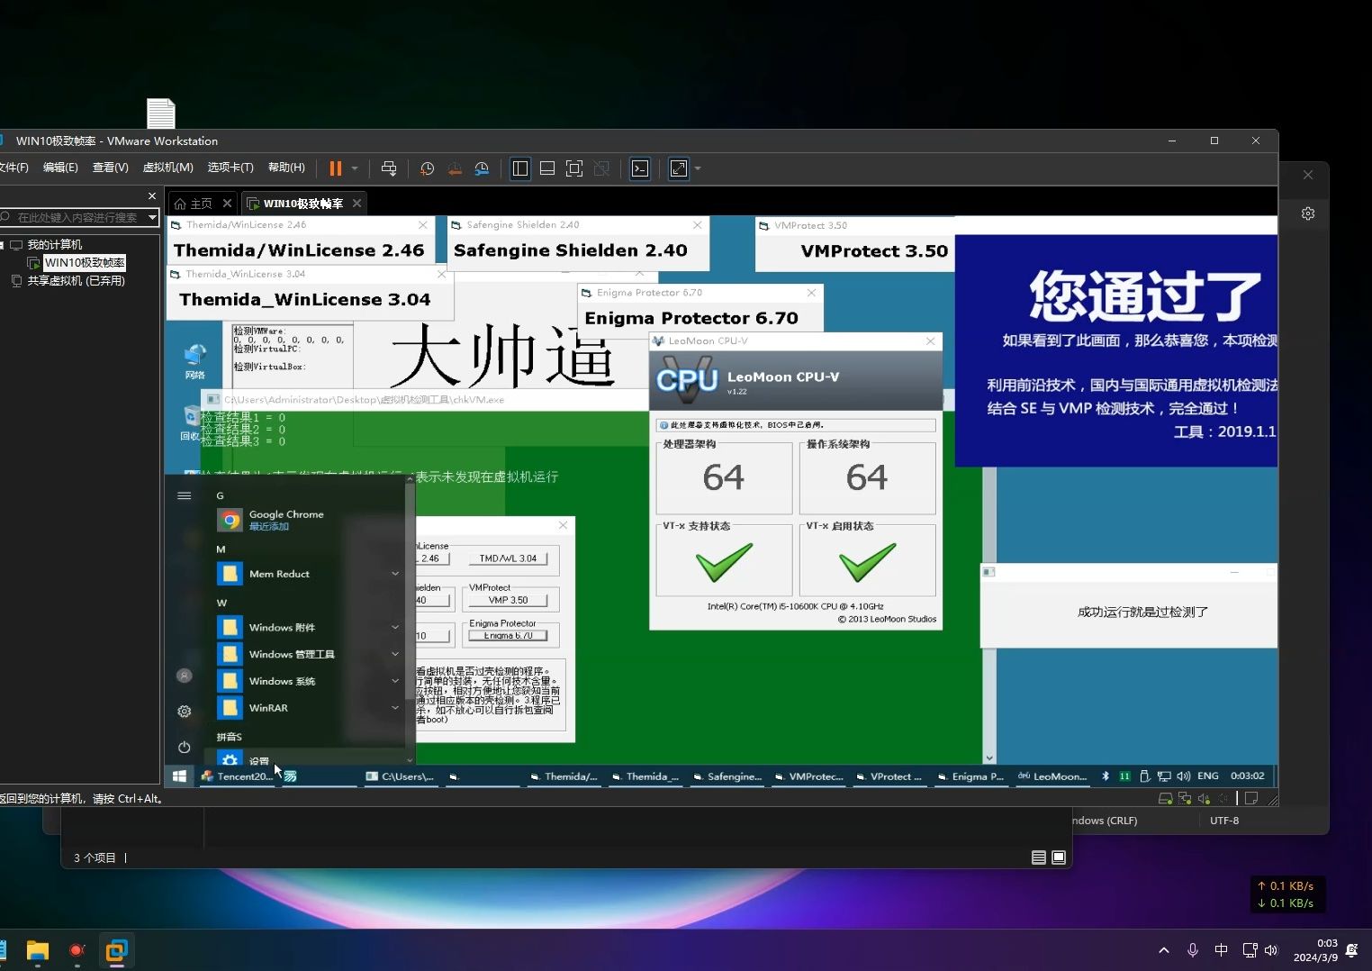This screenshot has width=1372, height=971.
Task: Open the 选项卡(T) menu
Action: (230, 168)
